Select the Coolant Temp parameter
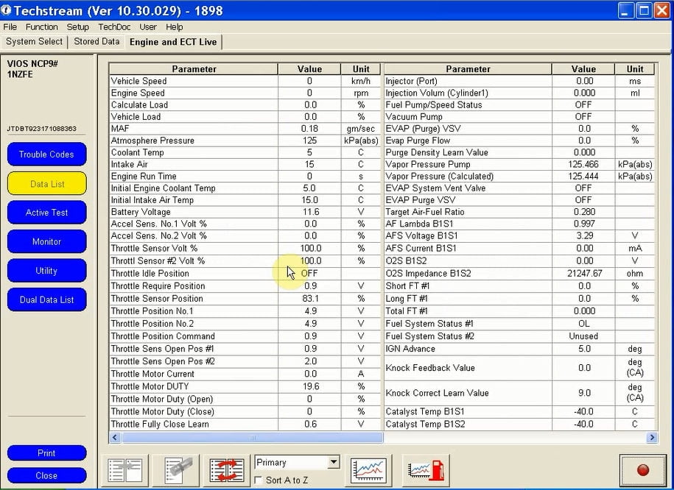 245,152
